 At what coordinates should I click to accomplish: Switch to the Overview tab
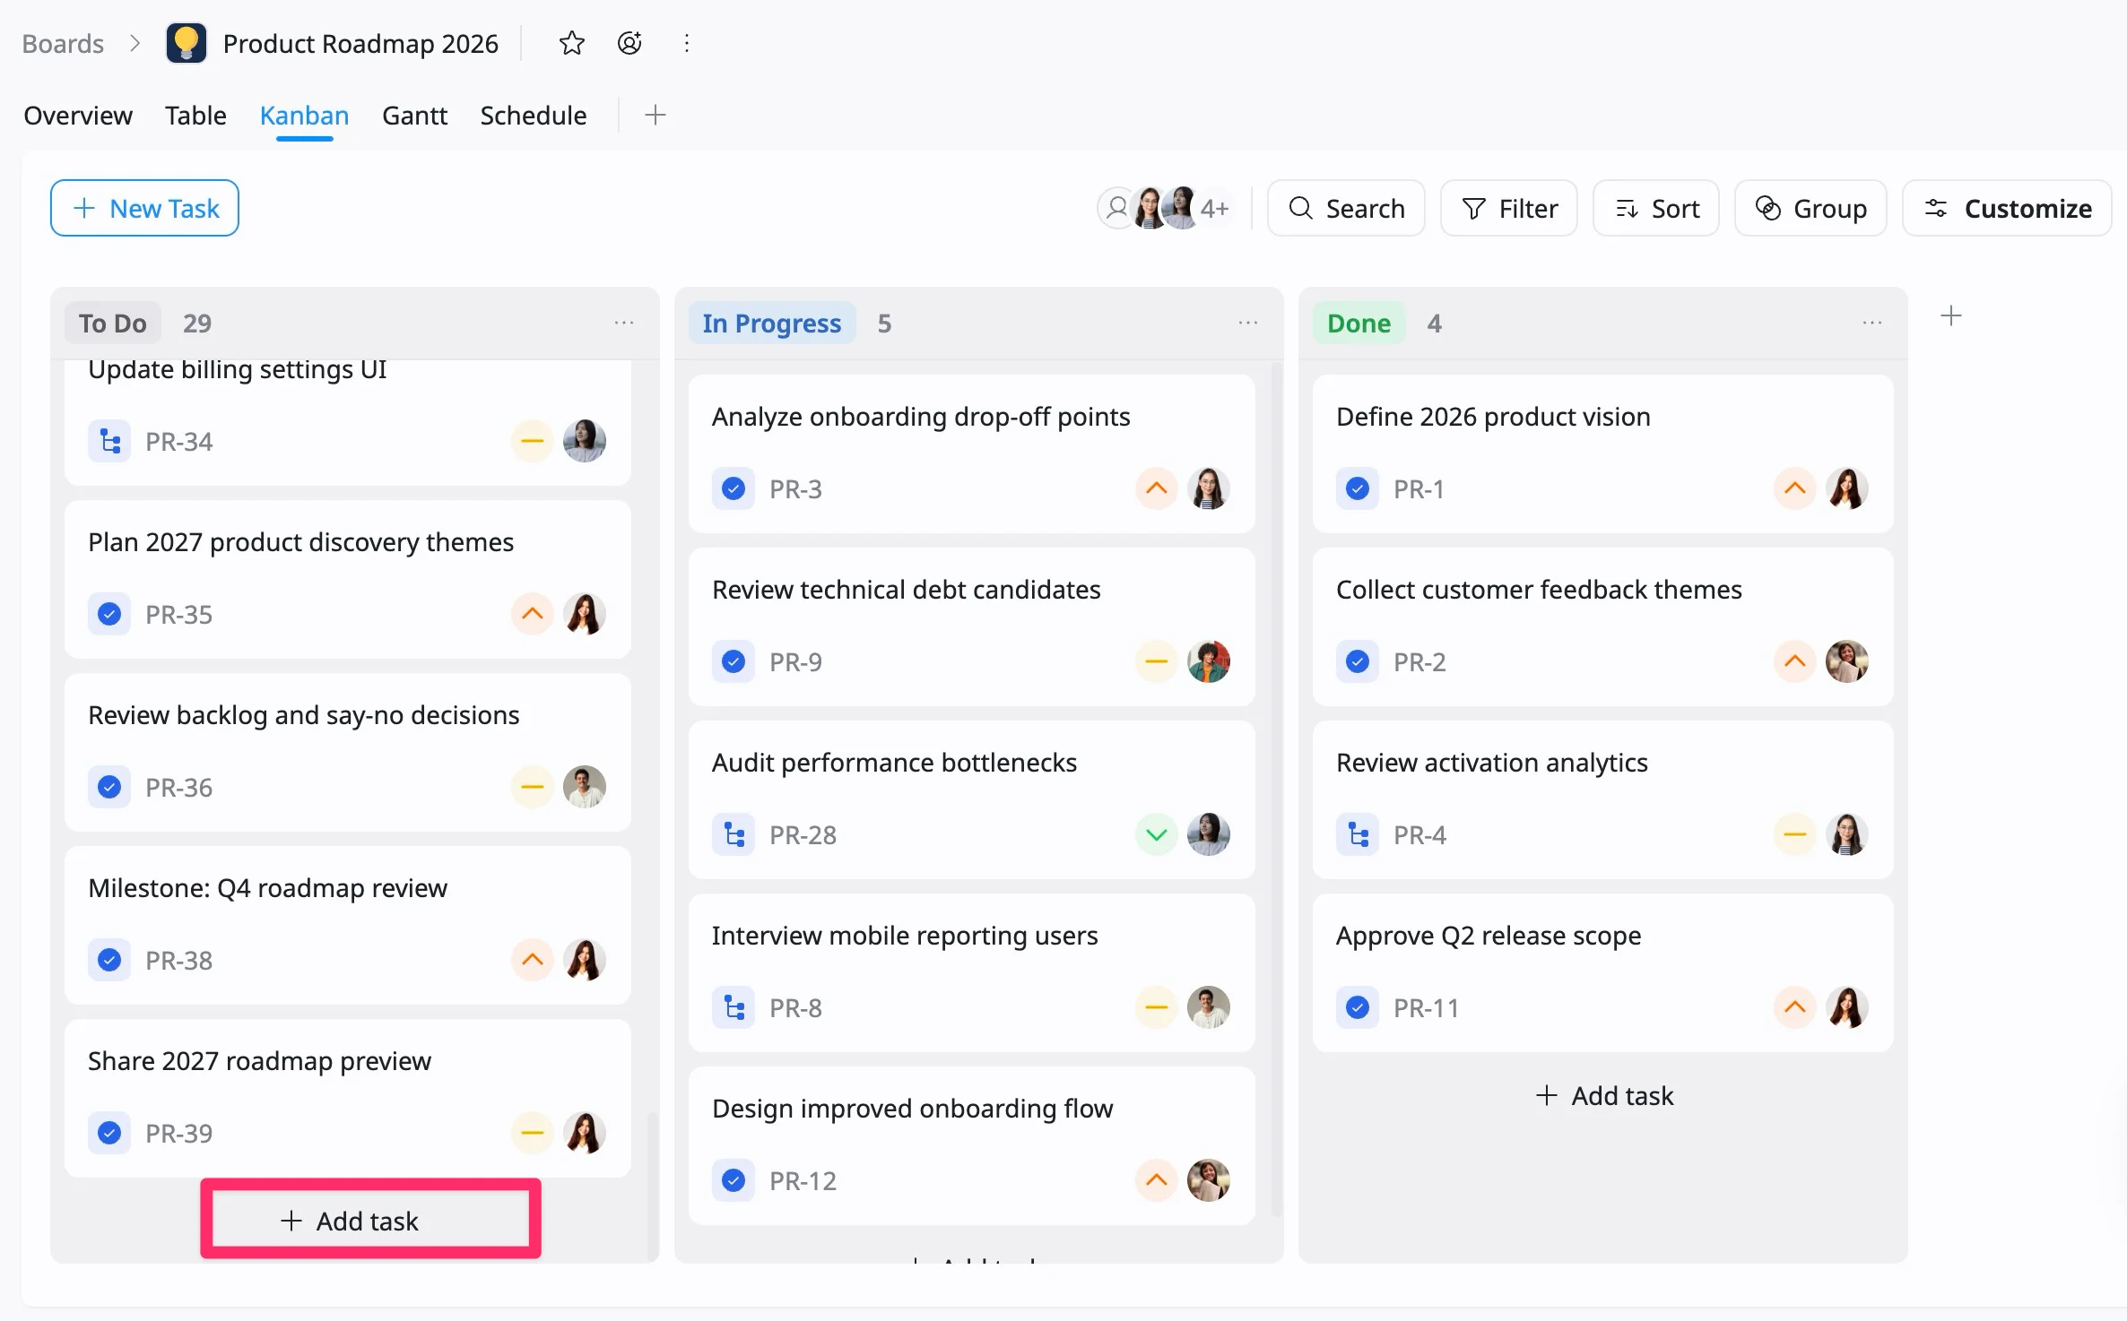tap(78, 116)
